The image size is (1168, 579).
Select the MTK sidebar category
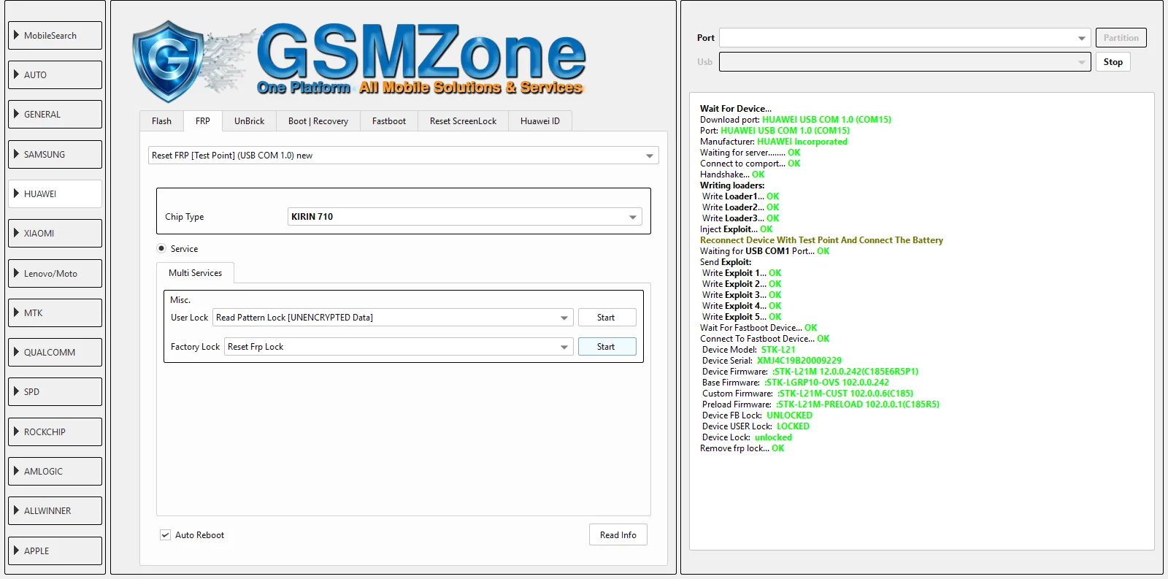pyautogui.click(x=55, y=312)
